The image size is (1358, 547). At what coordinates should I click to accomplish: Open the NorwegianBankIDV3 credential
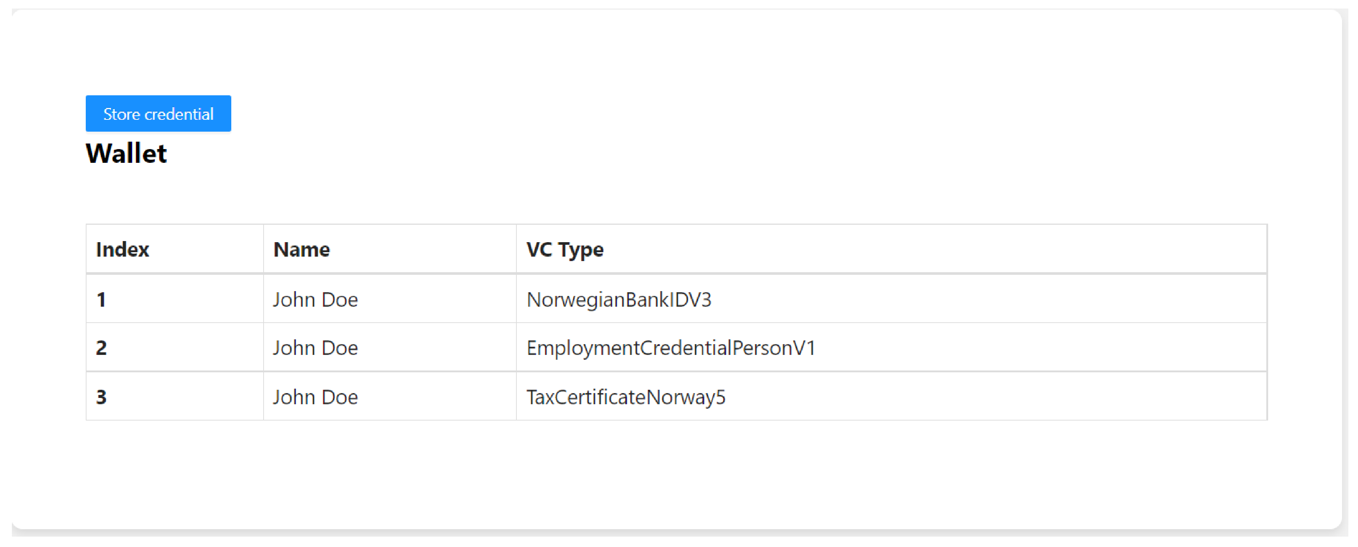(619, 300)
